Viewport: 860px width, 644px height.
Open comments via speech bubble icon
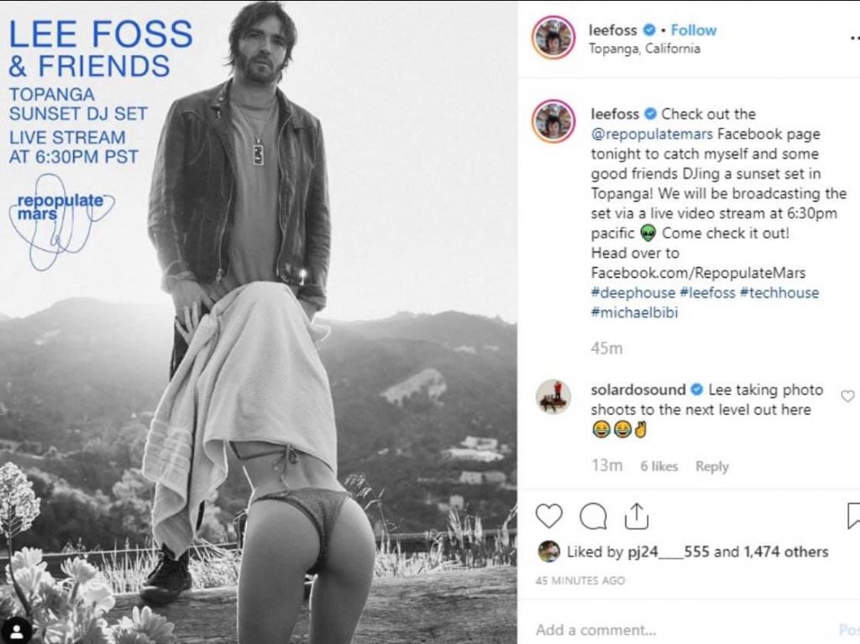[x=593, y=516]
